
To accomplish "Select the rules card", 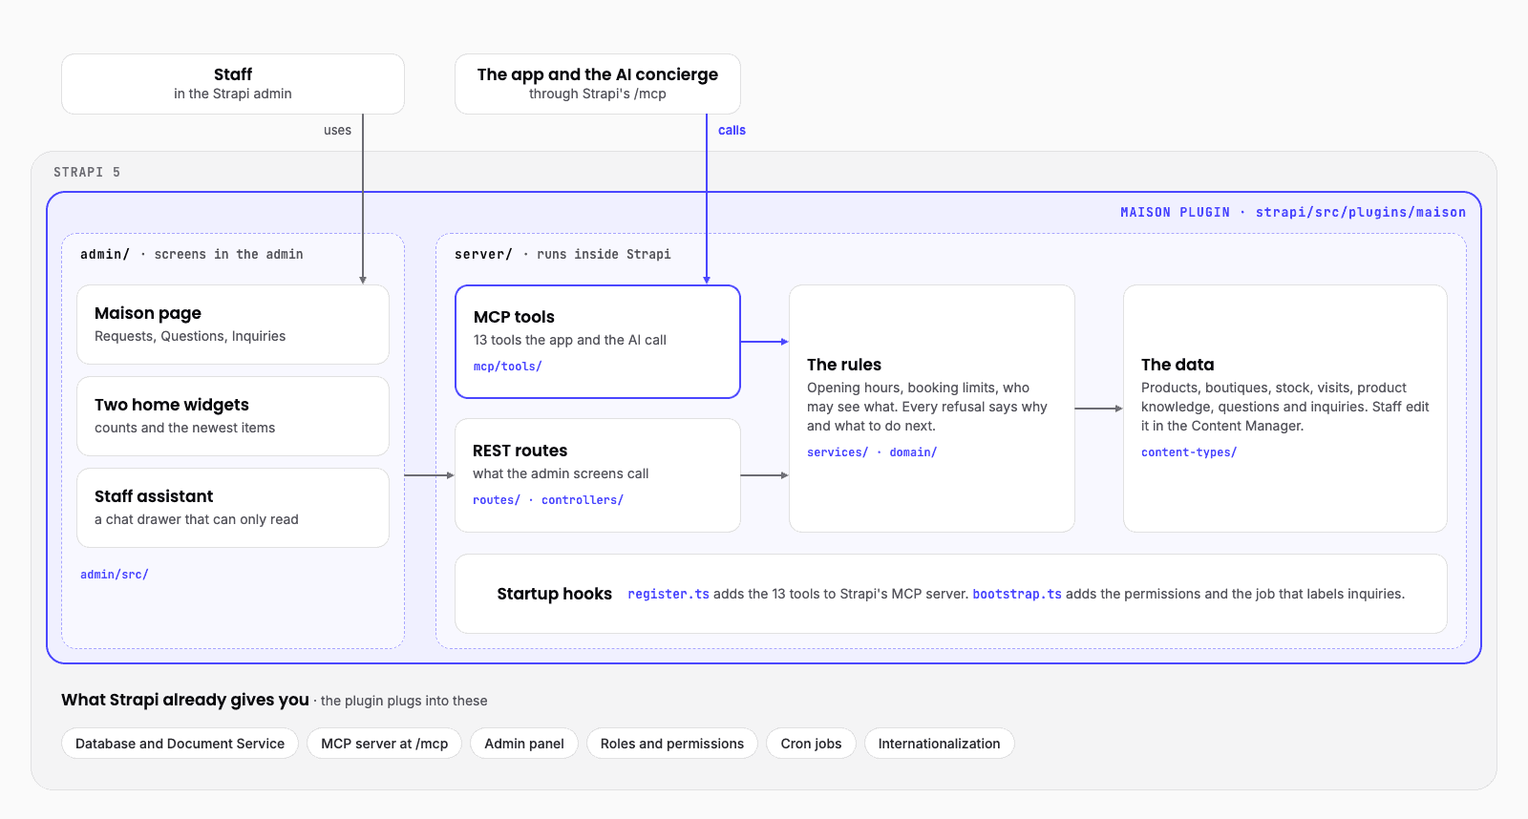I will coord(932,409).
